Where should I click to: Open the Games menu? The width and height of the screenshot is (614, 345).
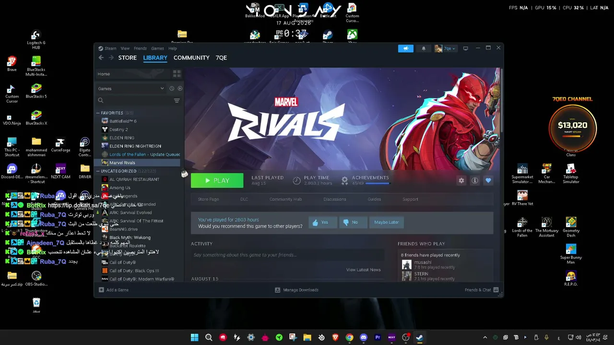(157, 48)
